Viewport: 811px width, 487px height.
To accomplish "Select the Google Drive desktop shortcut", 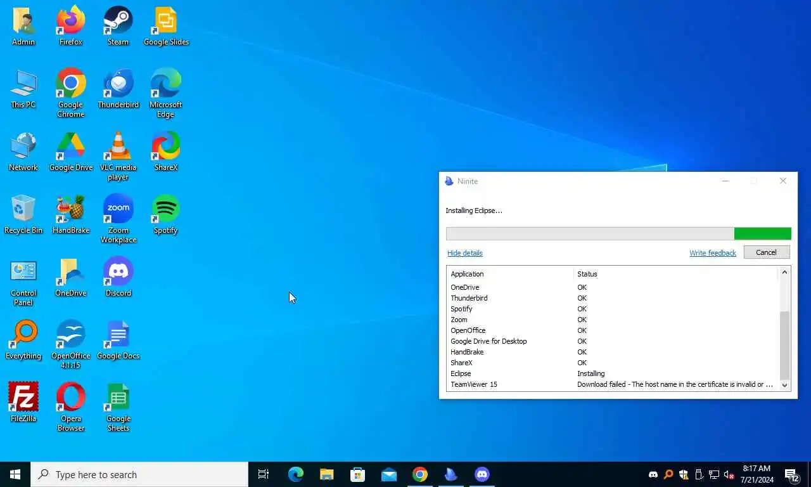I will pyautogui.click(x=71, y=152).
